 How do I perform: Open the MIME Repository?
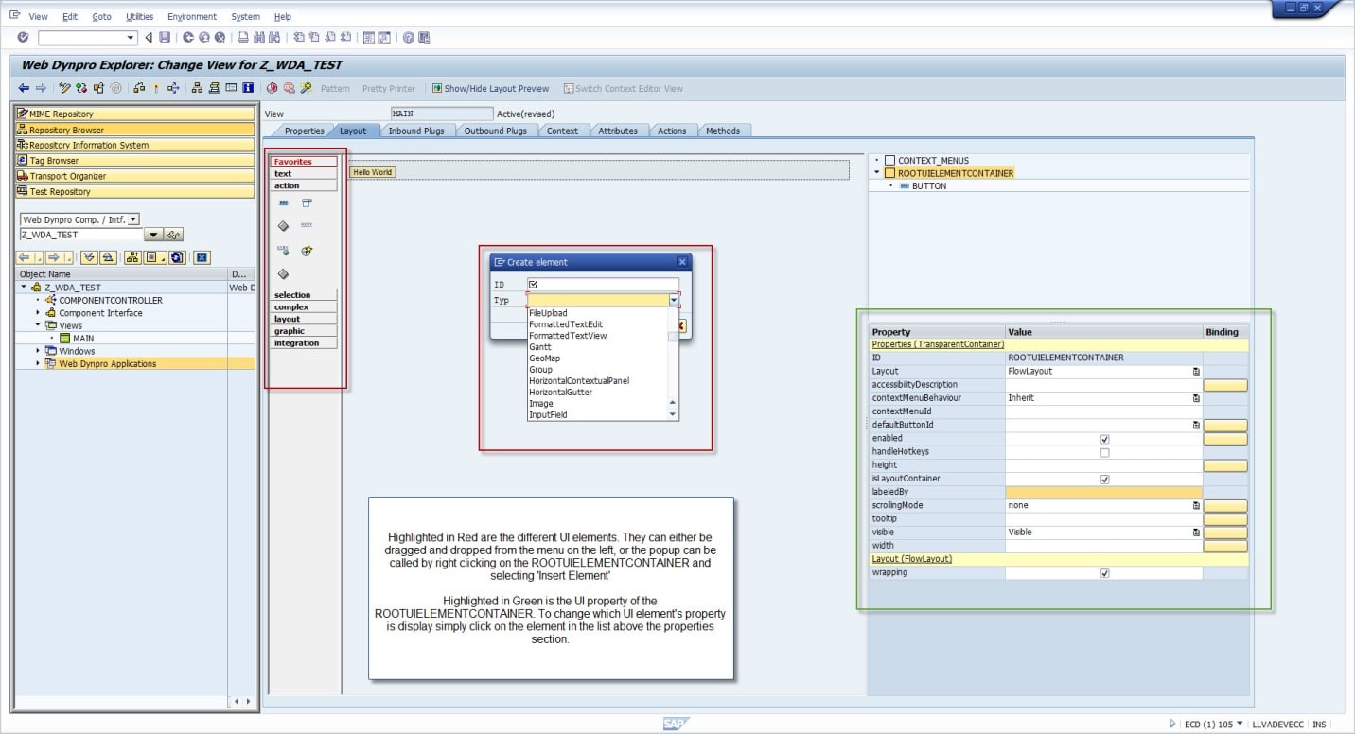(135, 114)
